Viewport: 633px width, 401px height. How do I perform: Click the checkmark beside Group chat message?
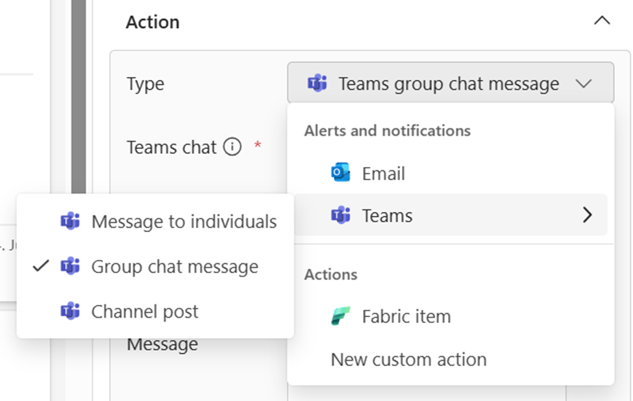click(41, 266)
